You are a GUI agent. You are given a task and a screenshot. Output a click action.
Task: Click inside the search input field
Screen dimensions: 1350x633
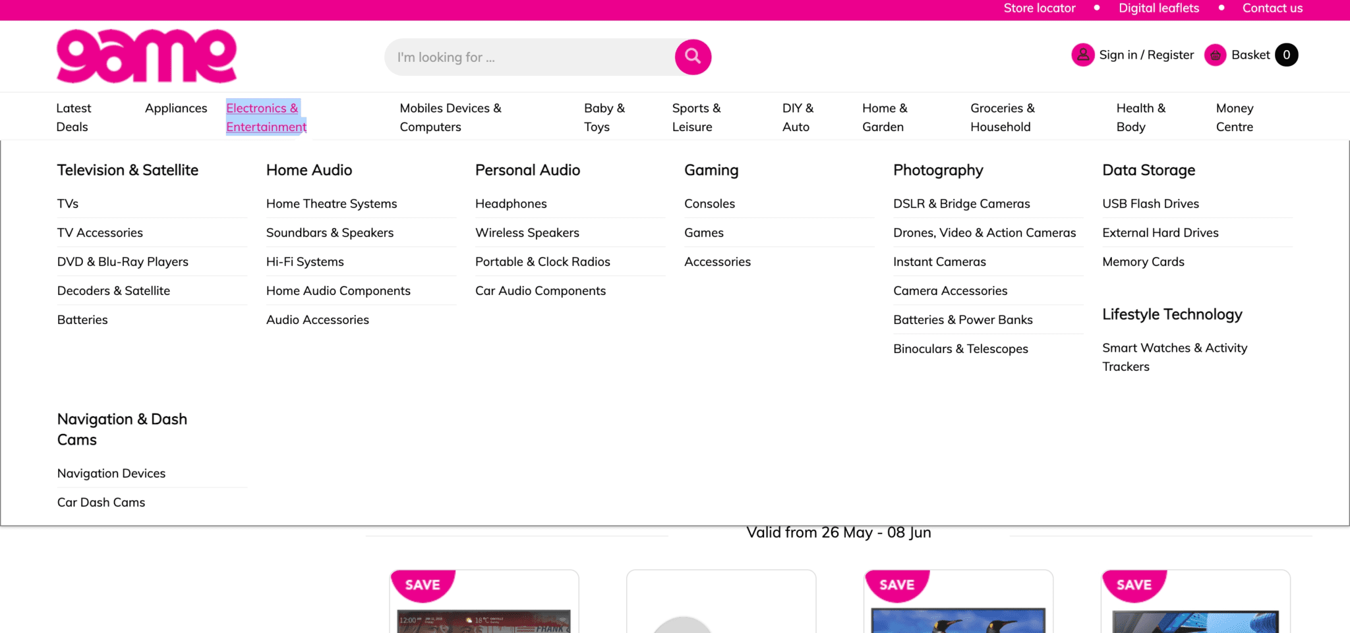tap(527, 57)
